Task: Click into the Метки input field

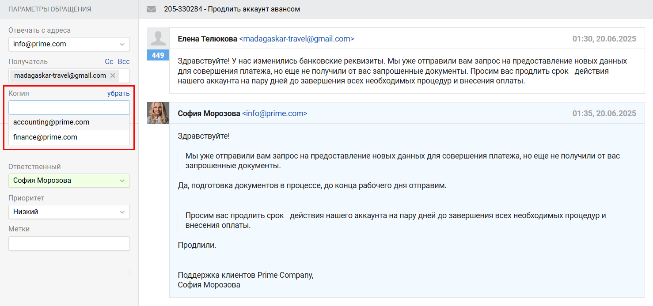Action: pos(69,243)
